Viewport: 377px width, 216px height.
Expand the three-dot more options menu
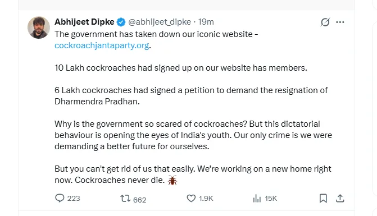(340, 22)
